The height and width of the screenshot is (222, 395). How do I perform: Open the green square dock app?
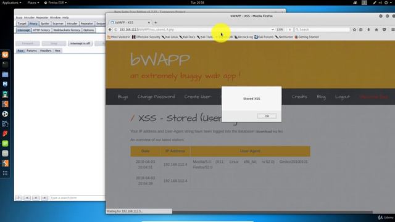[5, 144]
